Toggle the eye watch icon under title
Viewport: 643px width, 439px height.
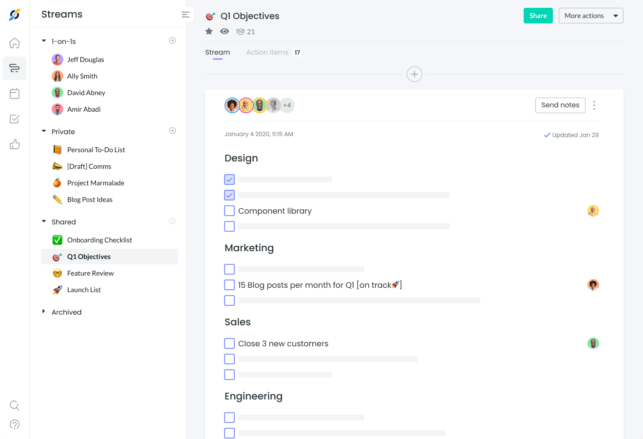pyautogui.click(x=225, y=32)
